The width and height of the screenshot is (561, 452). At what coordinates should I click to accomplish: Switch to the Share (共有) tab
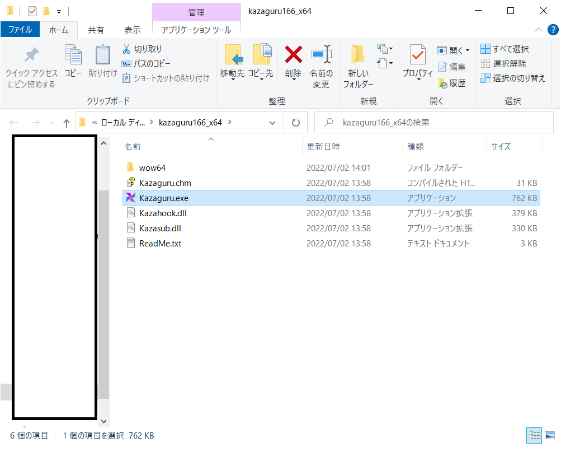click(x=96, y=30)
